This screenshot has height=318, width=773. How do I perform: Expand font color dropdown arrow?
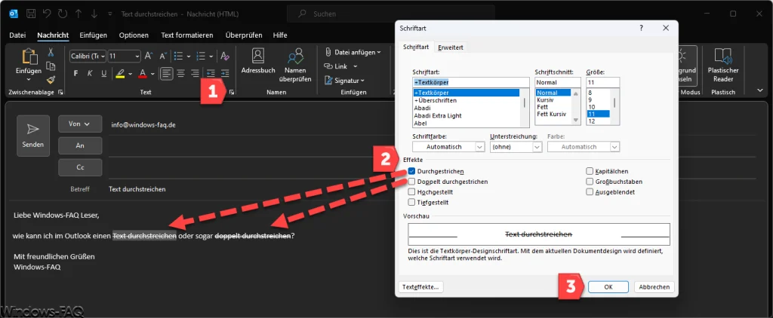(152, 74)
